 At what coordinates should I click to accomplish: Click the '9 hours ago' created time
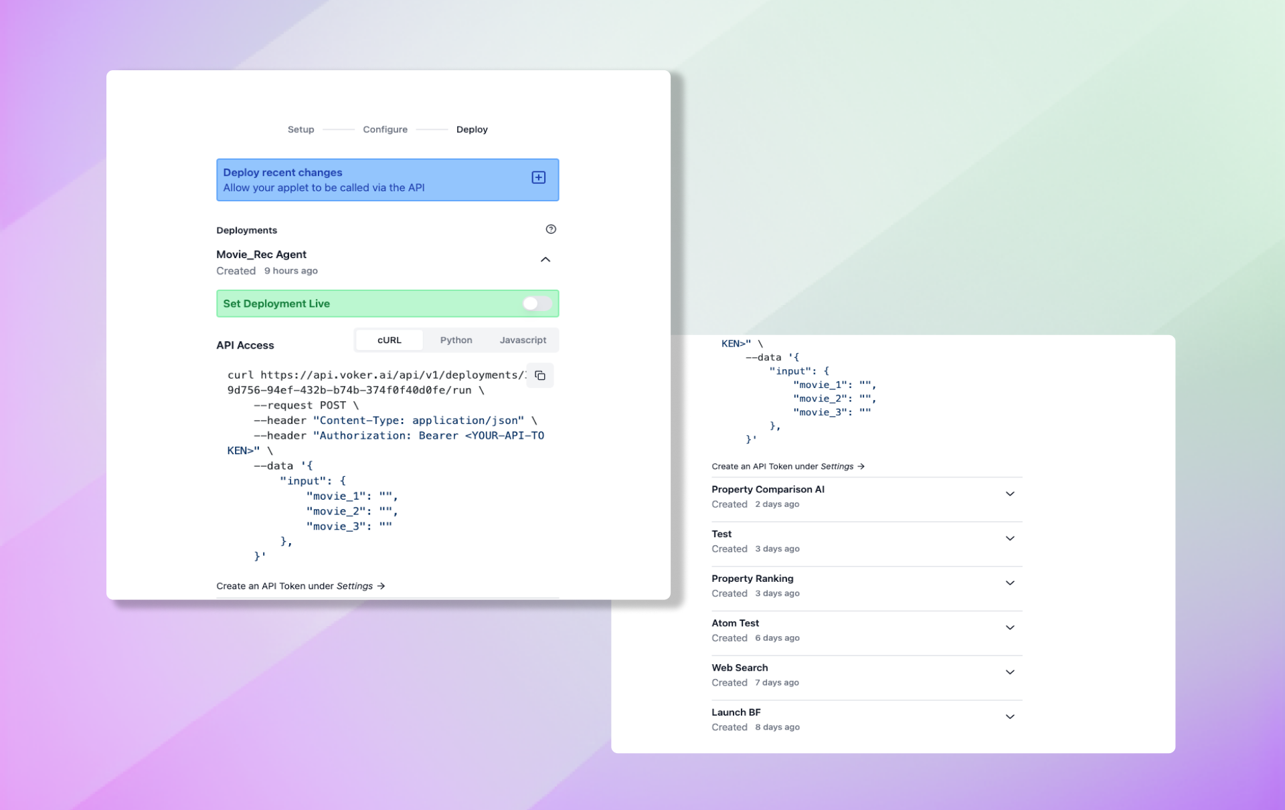tap(290, 271)
